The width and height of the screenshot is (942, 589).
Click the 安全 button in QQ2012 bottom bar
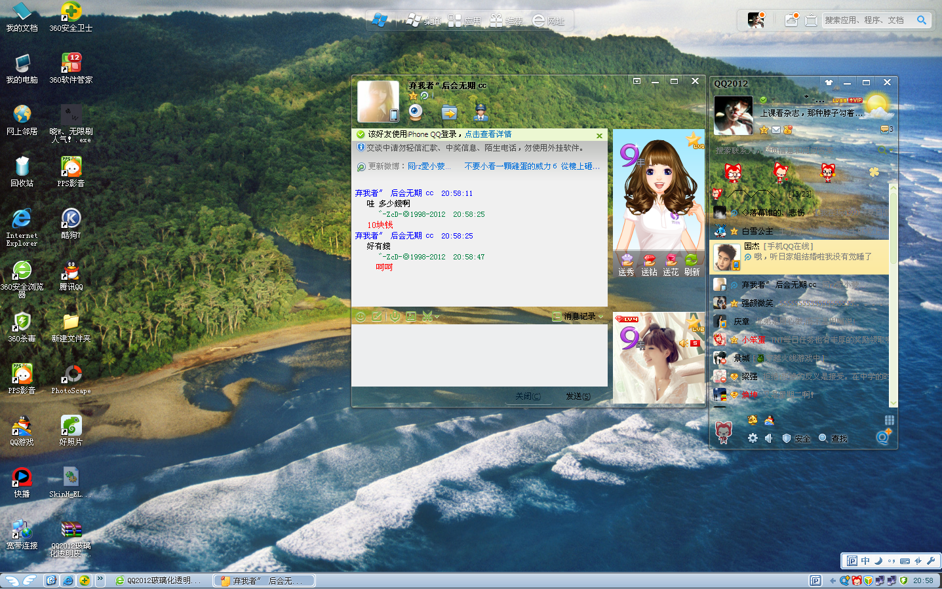796,438
